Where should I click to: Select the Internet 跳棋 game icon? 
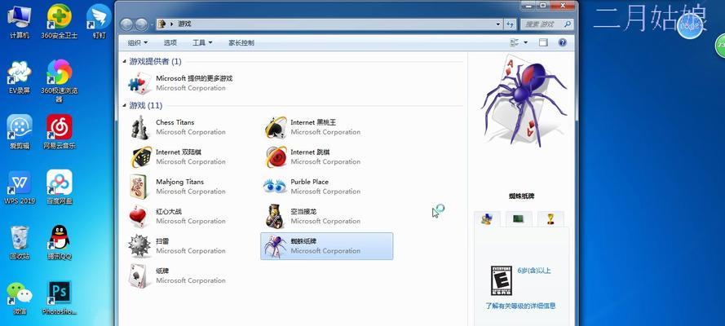(276, 157)
